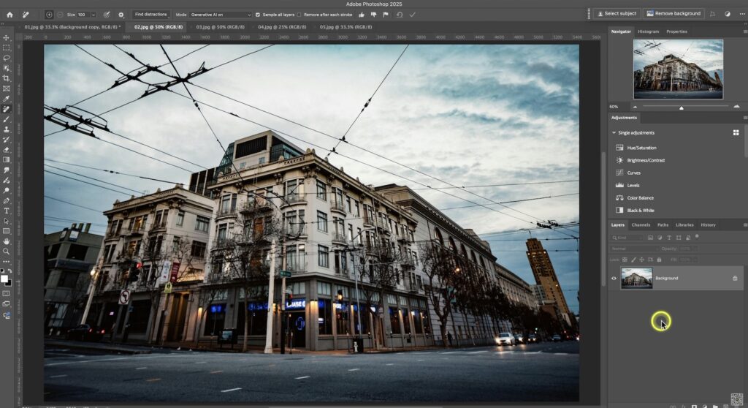Select the Horizontal Type tool
The image size is (748, 408).
6,211
